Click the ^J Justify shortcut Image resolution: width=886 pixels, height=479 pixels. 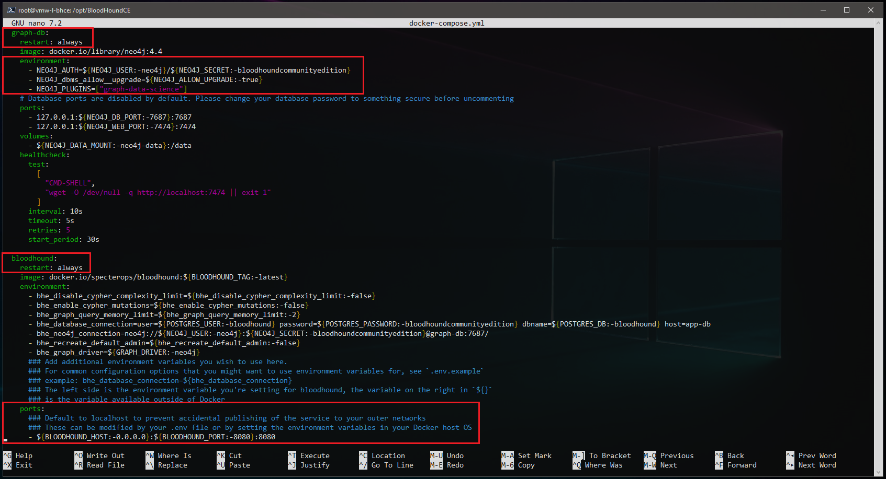point(309,465)
